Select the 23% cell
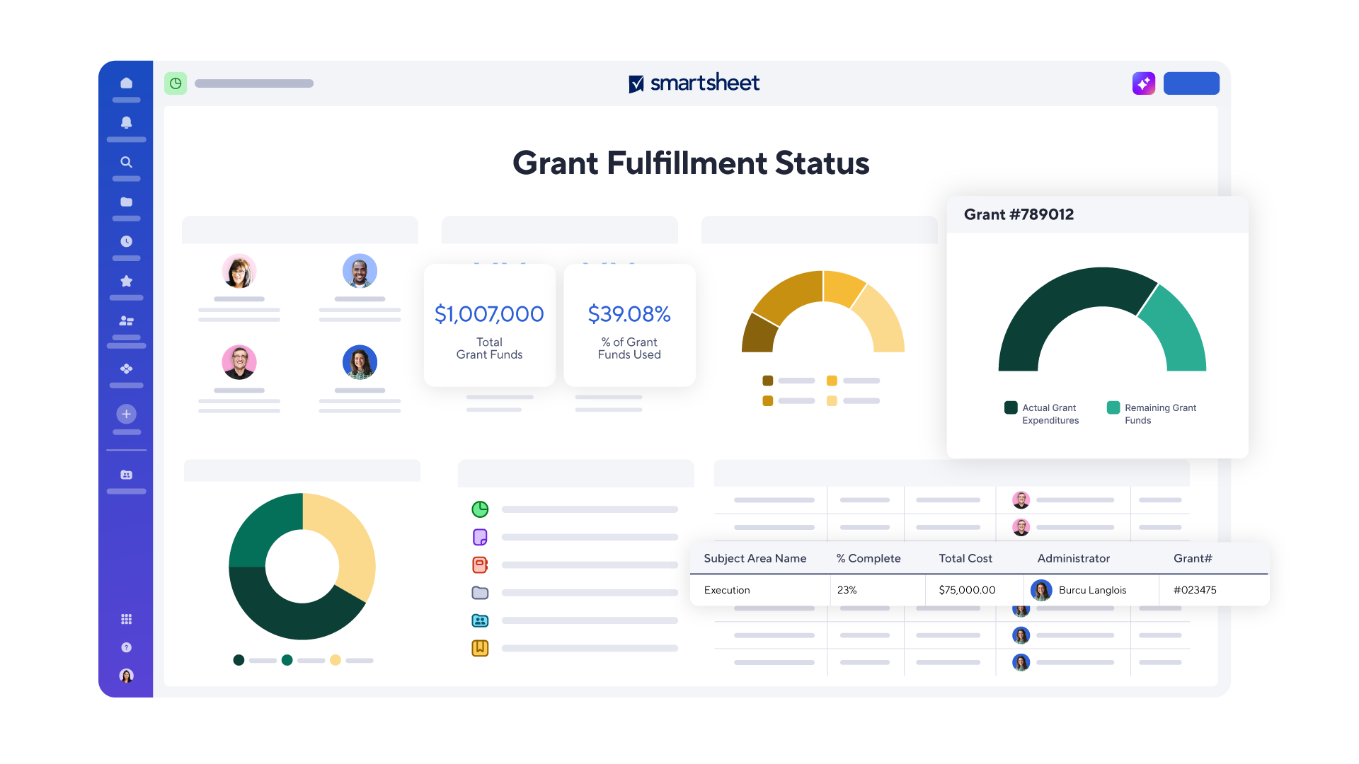Screen dimensions: 1359x764 (878, 590)
